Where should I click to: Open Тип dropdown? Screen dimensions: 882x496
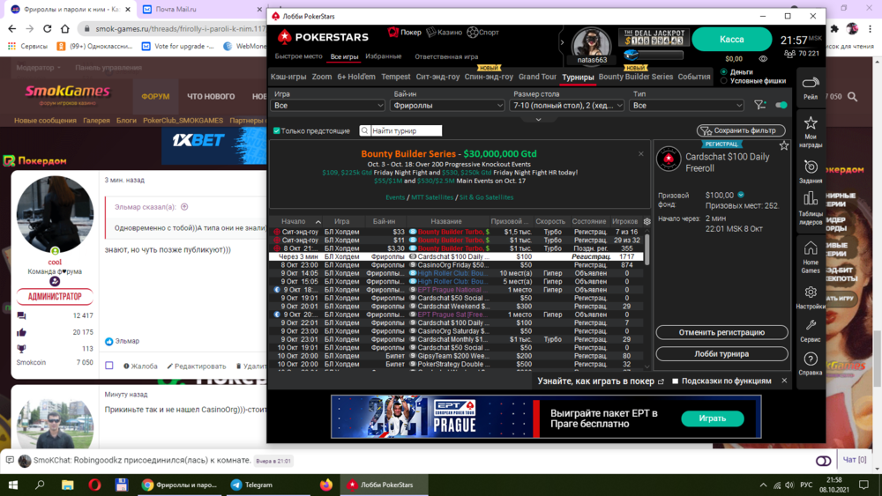[x=687, y=105]
